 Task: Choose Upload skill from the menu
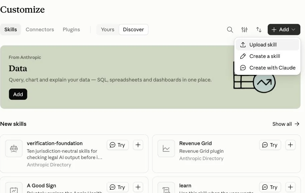pos(267,45)
